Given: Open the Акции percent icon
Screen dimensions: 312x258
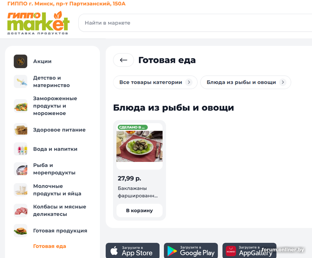Looking at the screenshot, I should 21,61.
